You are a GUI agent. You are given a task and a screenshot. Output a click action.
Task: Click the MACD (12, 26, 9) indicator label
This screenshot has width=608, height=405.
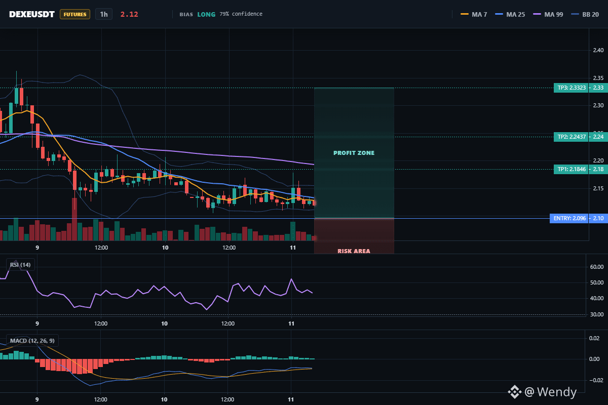pyautogui.click(x=32, y=341)
